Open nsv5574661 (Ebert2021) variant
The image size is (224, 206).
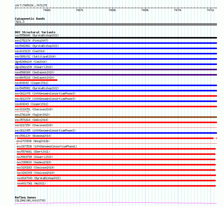33,152
